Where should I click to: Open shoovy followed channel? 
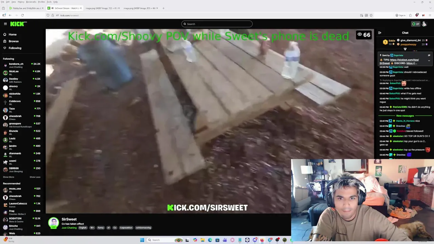click(22, 87)
